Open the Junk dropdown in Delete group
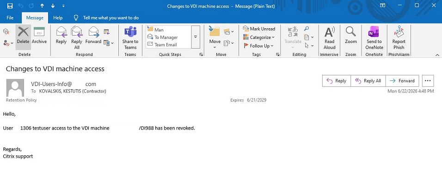The height and width of the screenshot is (172, 442). (8, 43)
